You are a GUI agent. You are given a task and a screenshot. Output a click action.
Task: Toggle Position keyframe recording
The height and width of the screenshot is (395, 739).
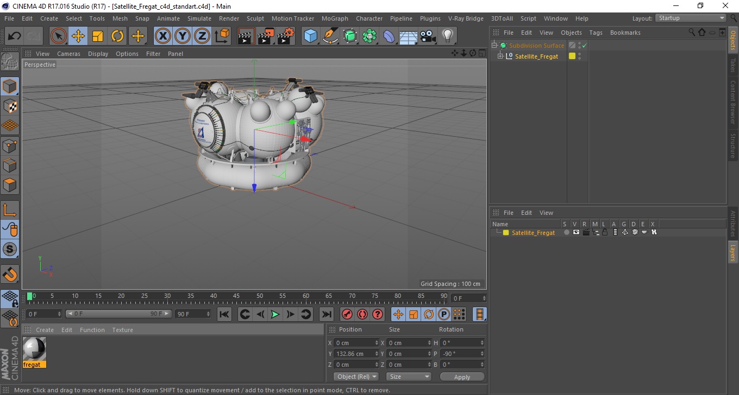click(x=398, y=314)
